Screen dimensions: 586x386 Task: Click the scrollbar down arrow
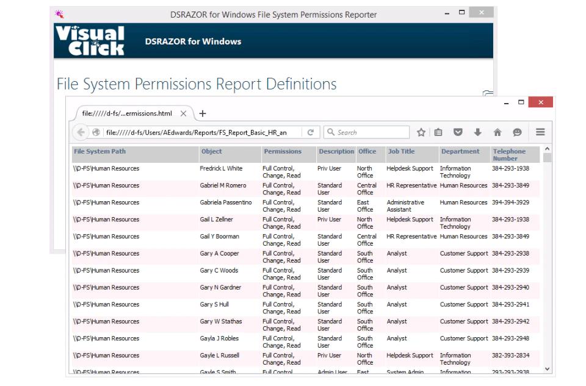point(547,369)
